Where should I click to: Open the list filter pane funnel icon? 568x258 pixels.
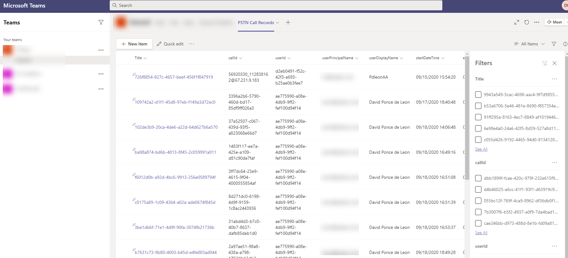[x=554, y=44]
